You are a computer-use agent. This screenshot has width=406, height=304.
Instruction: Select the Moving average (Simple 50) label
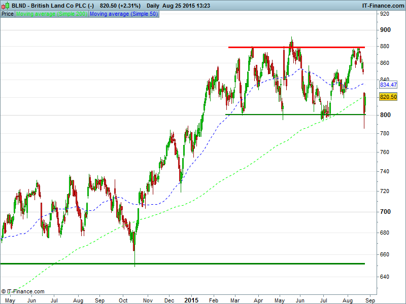pyautogui.click(x=123, y=14)
